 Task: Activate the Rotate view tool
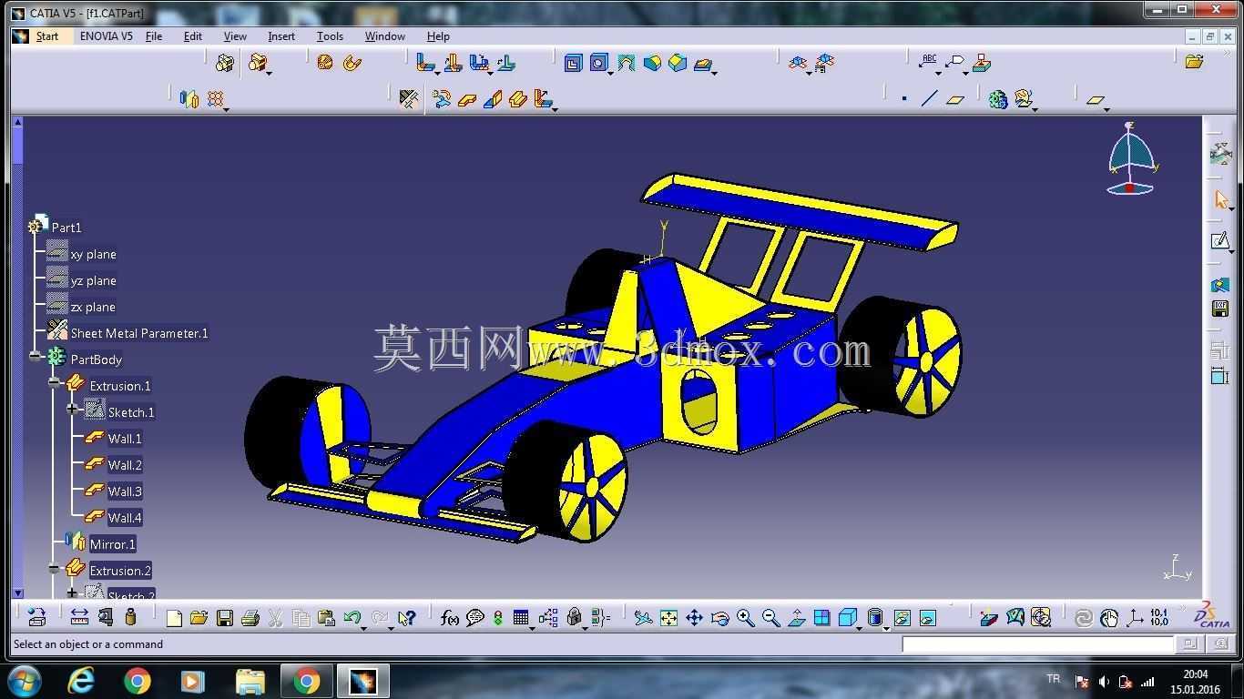[719, 618]
